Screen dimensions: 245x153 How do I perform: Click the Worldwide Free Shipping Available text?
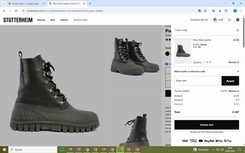pyautogui.click(x=207, y=132)
